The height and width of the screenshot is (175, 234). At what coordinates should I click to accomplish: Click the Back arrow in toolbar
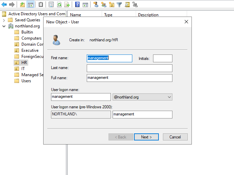click(4, 4)
